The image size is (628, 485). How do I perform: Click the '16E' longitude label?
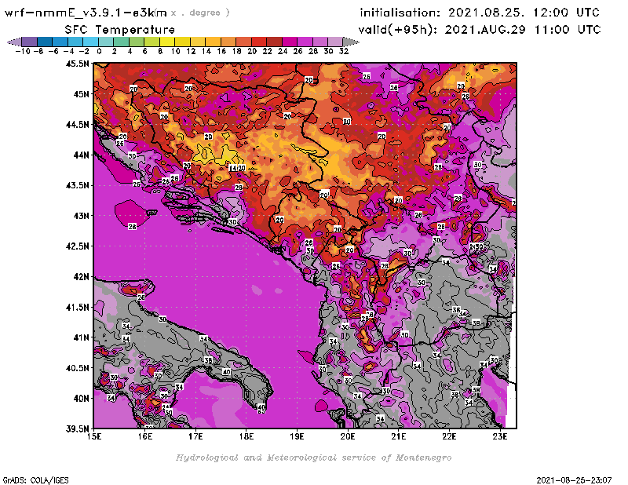pyautogui.click(x=145, y=436)
